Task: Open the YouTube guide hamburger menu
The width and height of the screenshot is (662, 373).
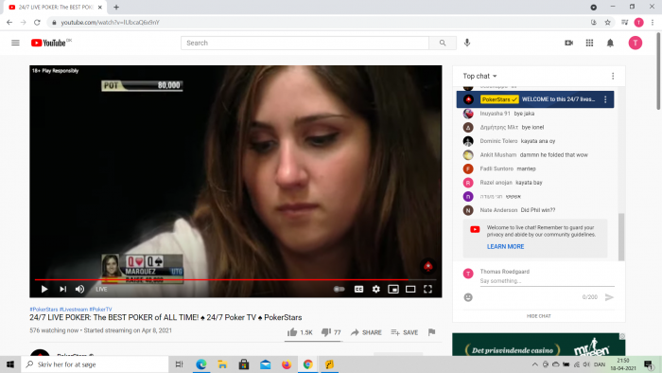Action: click(15, 43)
